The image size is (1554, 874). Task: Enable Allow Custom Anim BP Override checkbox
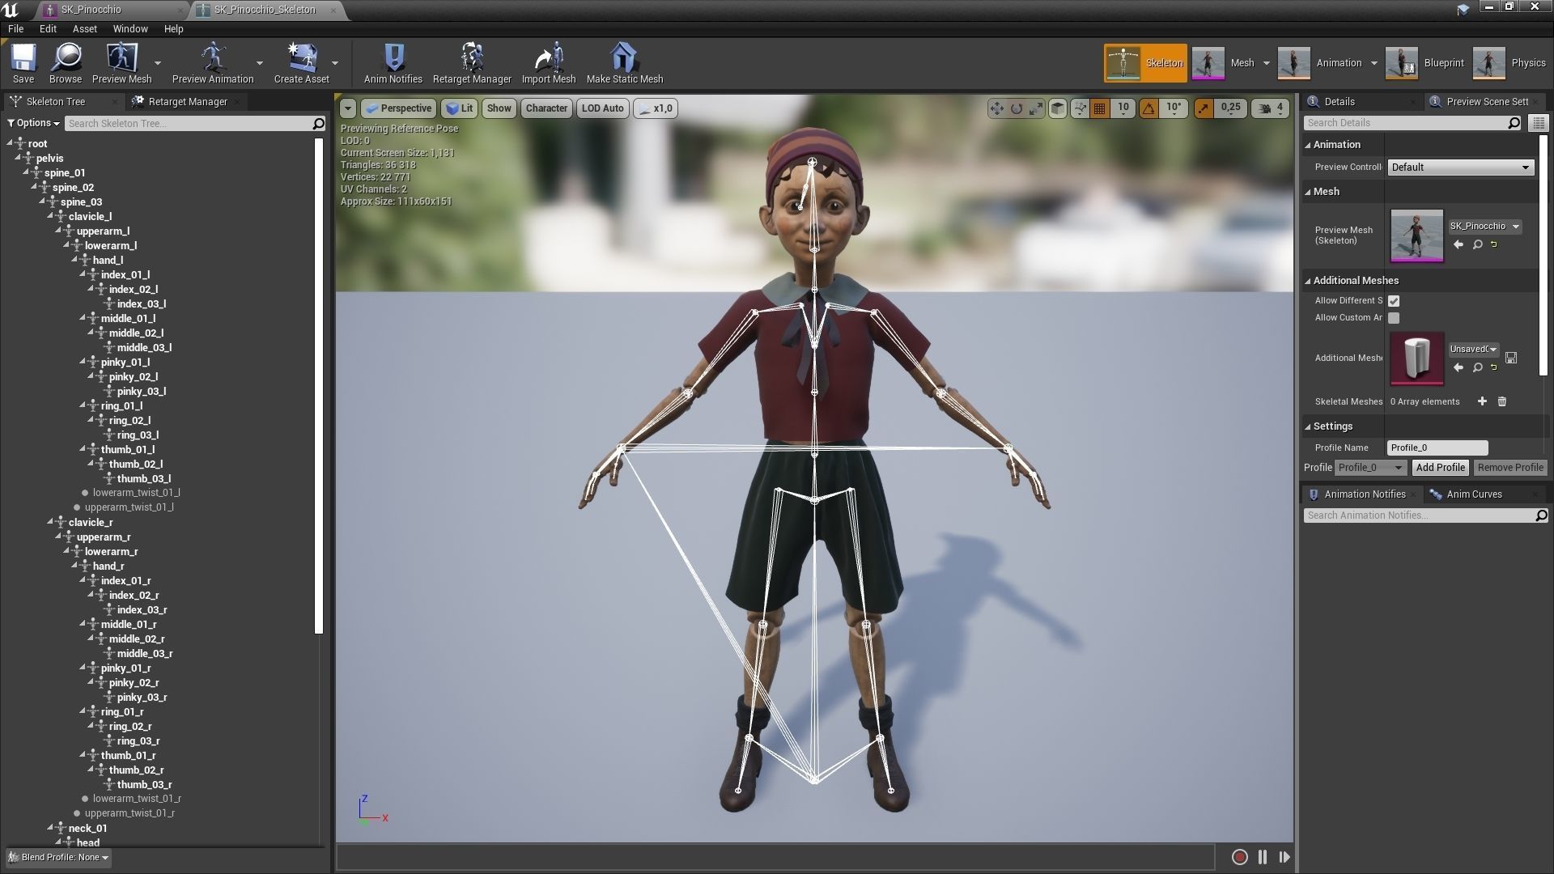click(x=1394, y=318)
